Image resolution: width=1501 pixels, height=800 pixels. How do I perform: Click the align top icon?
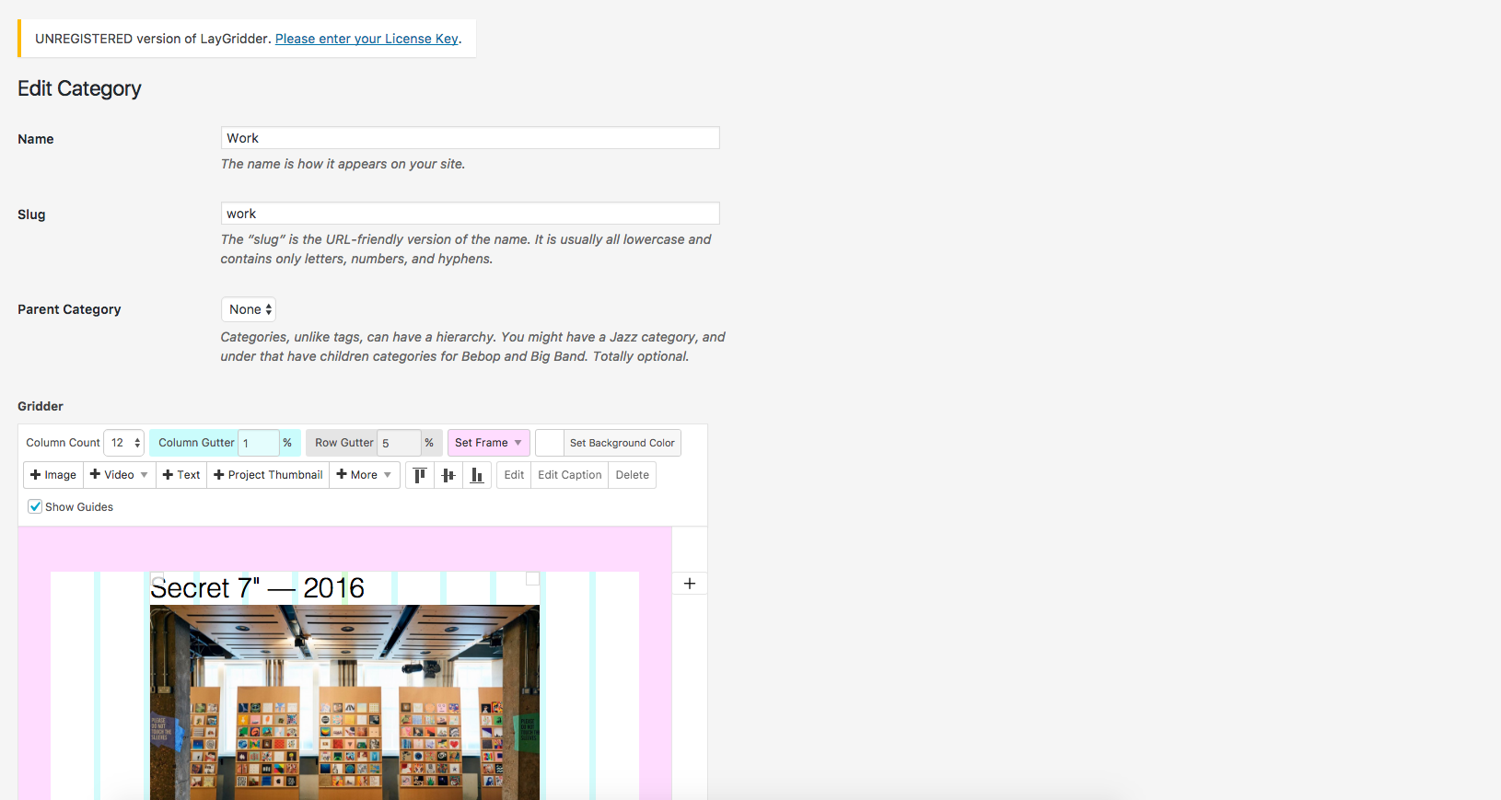coord(420,475)
